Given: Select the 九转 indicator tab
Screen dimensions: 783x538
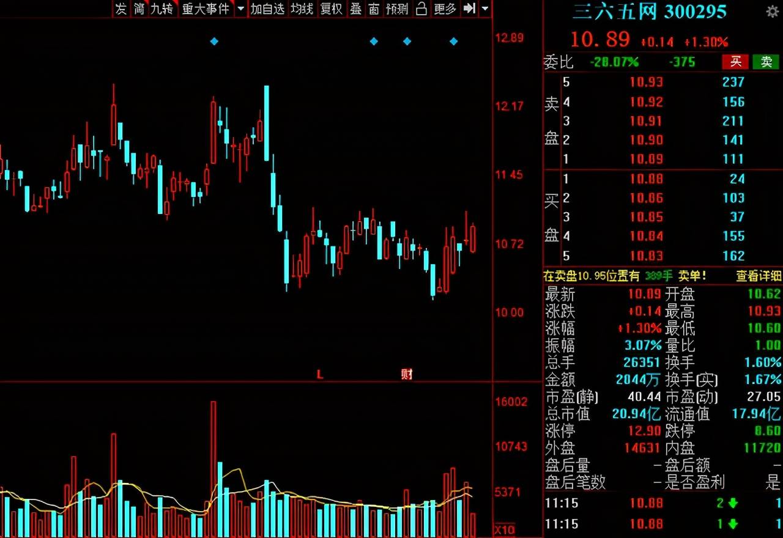Looking at the screenshot, I should coord(162,9).
